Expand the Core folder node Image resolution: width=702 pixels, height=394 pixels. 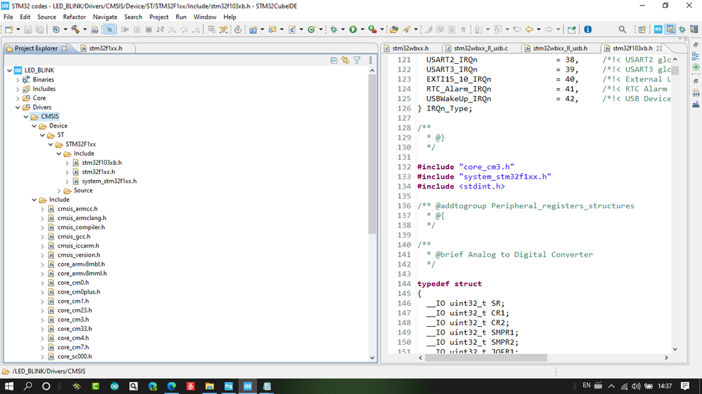[18, 98]
